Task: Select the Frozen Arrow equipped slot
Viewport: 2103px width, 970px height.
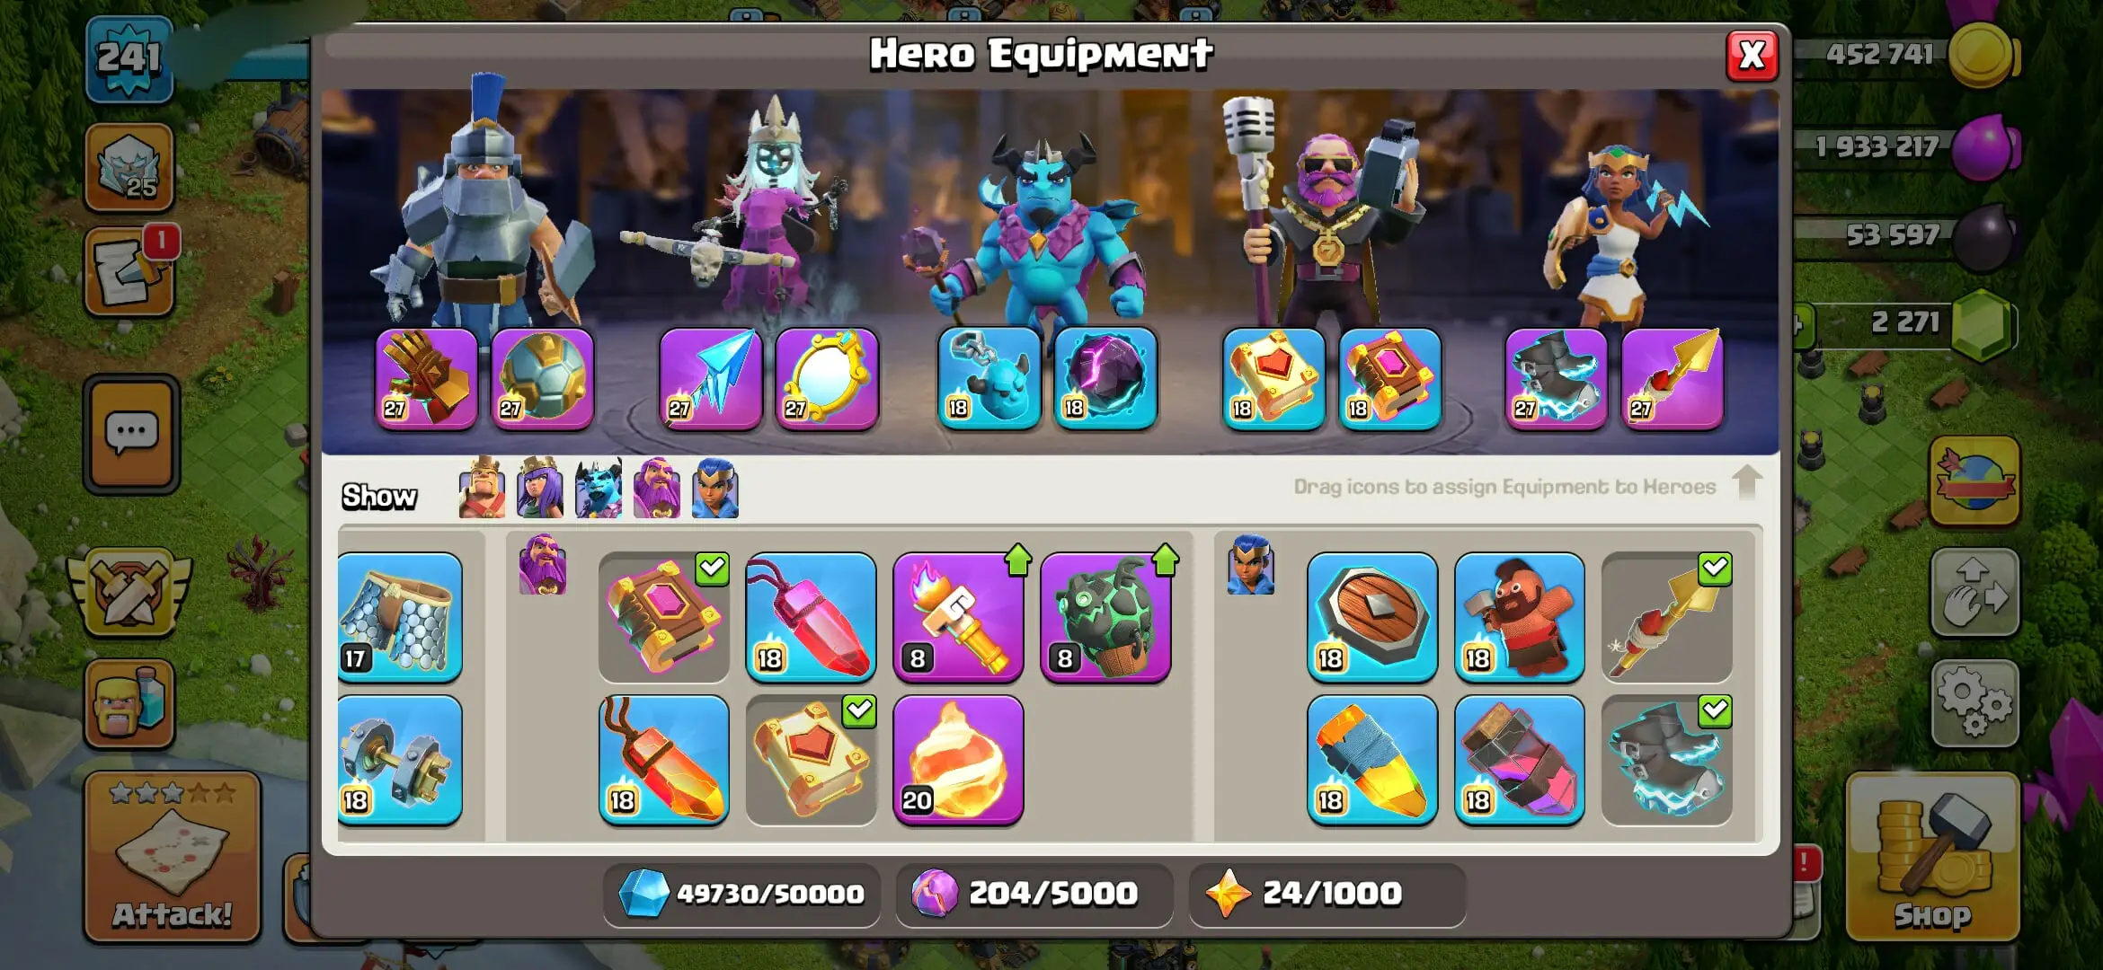Action: (711, 379)
